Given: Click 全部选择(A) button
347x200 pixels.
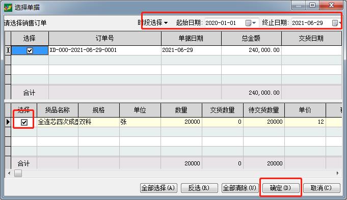Looking at the screenshot, I should coord(158,188).
